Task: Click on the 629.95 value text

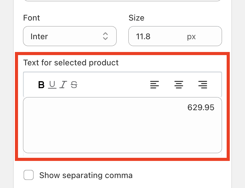Action: click(x=201, y=107)
